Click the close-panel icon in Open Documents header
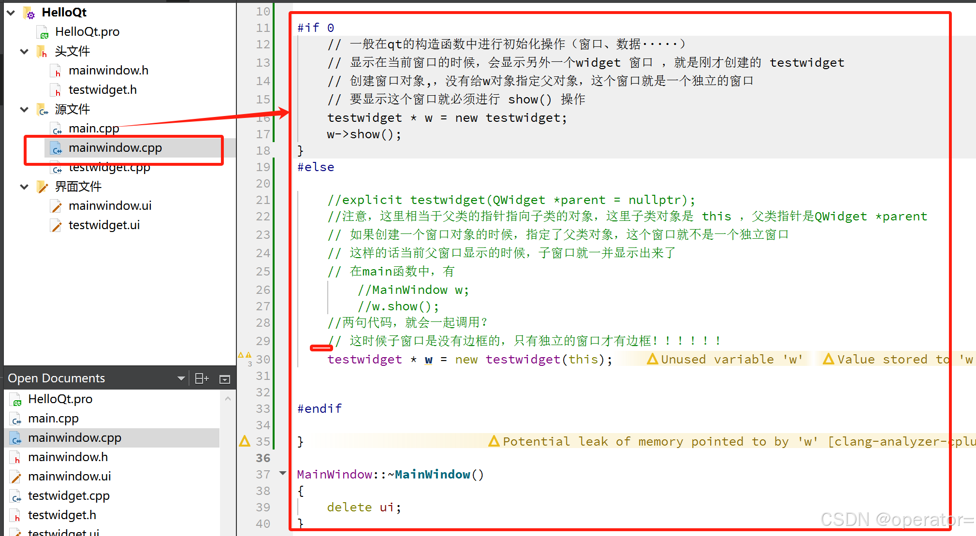The image size is (976, 536). coord(225,379)
